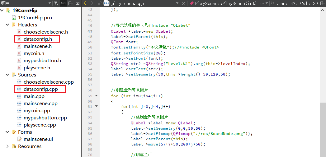Collapse the 19CornFlip project node
The height and width of the screenshot is (157, 326).
[2, 10]
